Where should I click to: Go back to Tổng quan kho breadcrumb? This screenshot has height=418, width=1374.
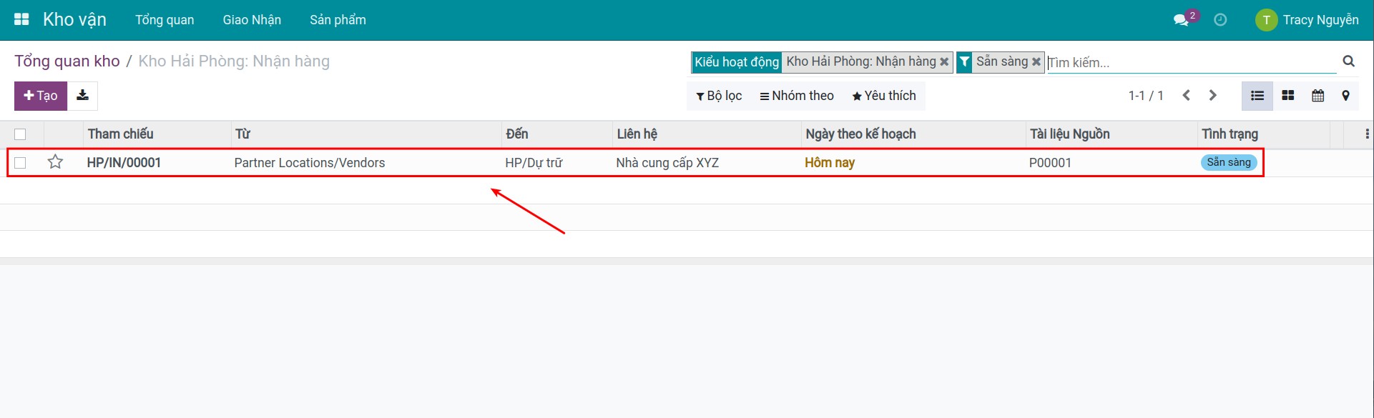(x=67, y=61)
